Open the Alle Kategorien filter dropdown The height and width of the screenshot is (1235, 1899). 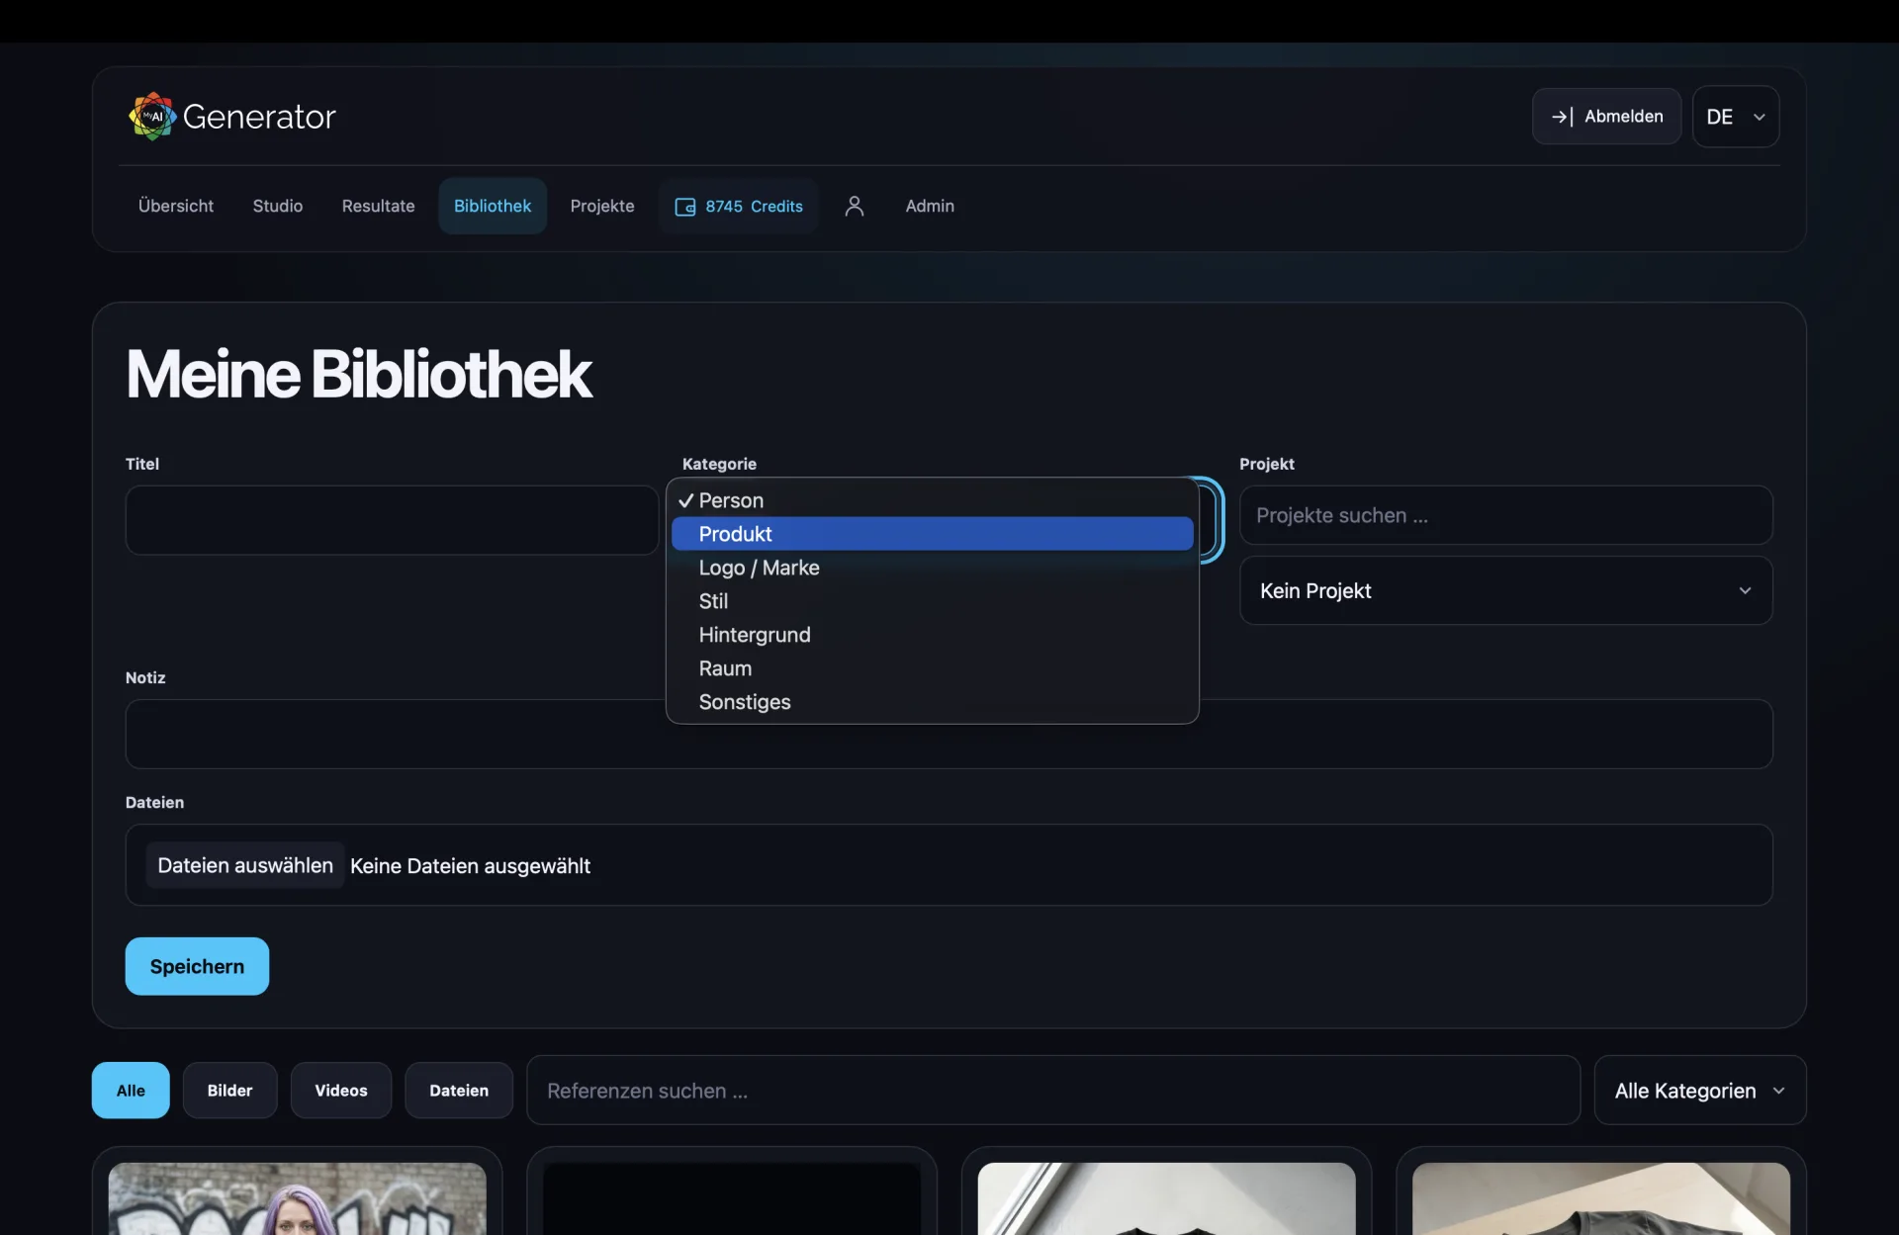[x=1700, y=1090]
